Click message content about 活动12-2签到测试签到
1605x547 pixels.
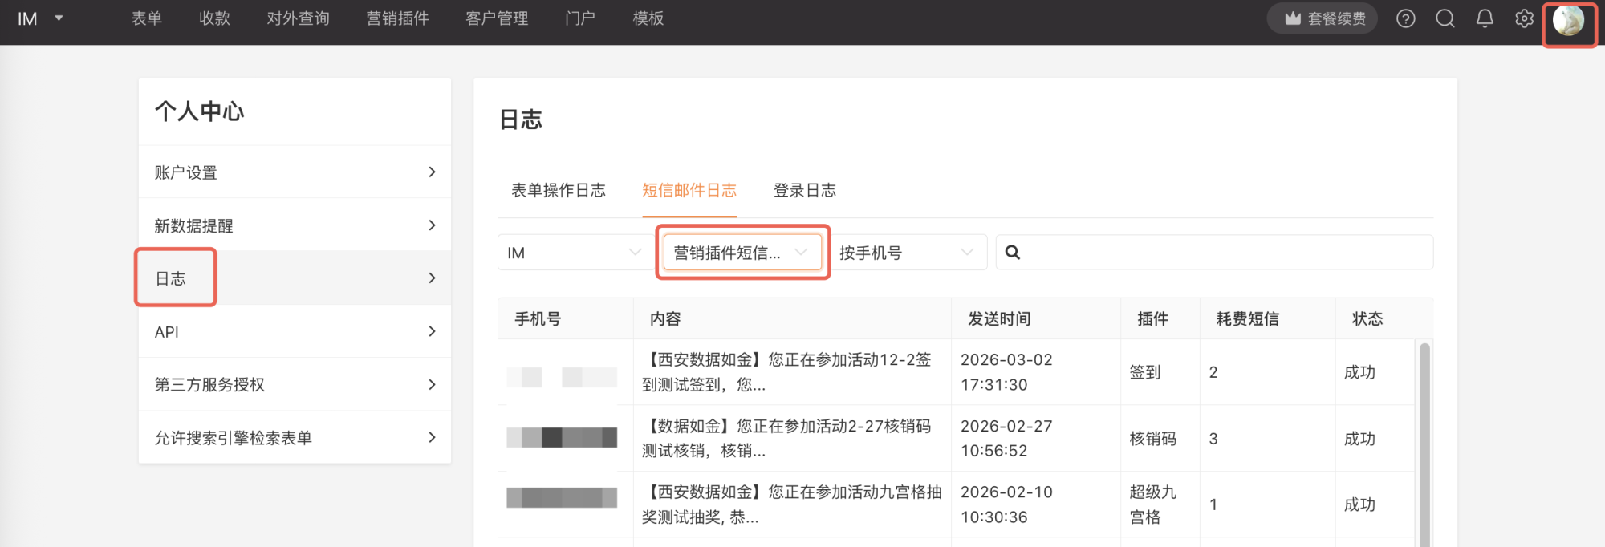787,372
